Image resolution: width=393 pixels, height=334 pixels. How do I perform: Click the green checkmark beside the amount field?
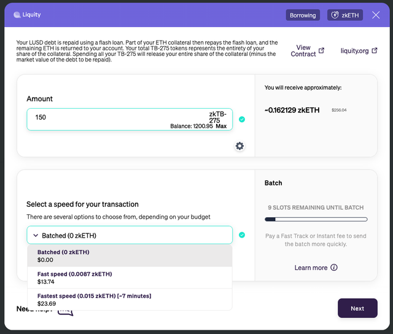[x=242, y=119]
